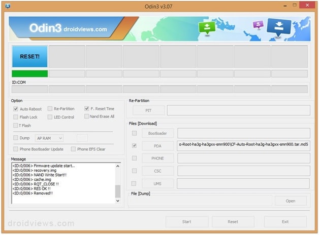Click the 'Firmware update start..' log line

coord(44,166)
